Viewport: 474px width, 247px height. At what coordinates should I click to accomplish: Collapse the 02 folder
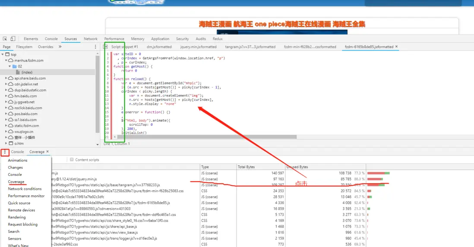click(10, 67)
